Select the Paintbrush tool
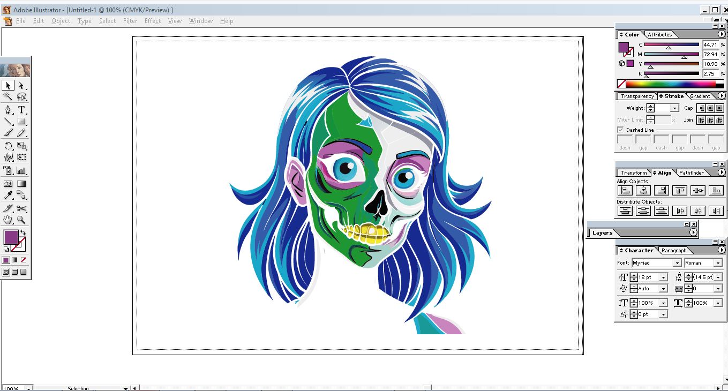 coord(8,133)
